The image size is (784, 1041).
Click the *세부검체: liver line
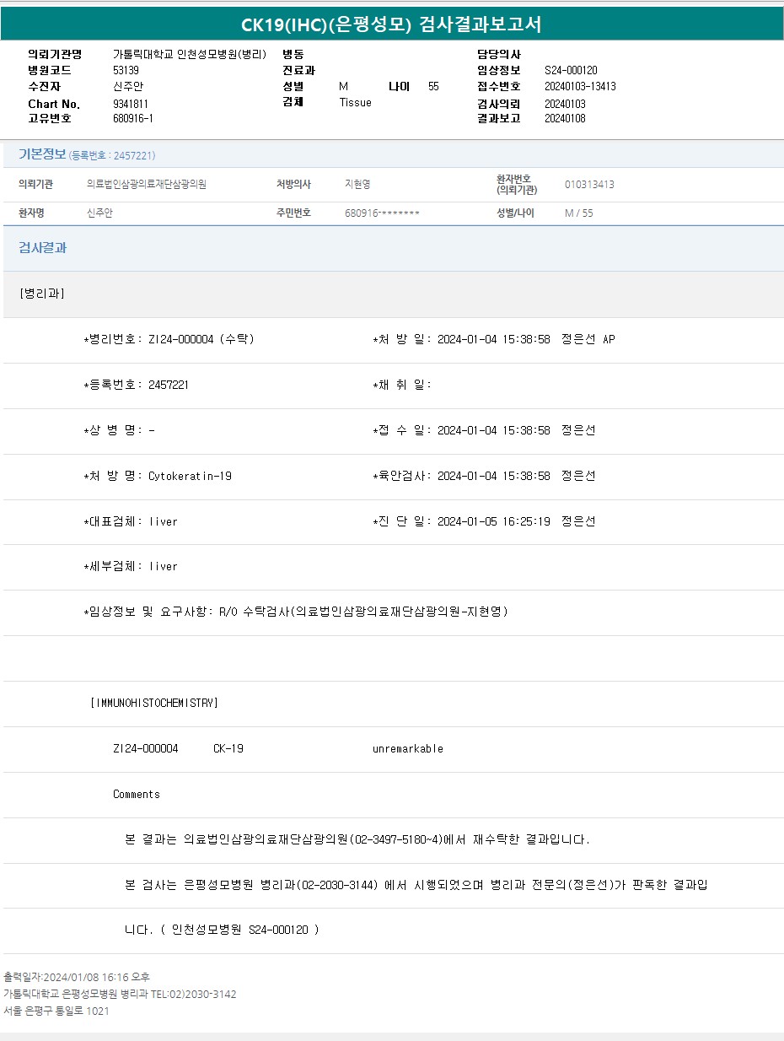pos(131,566)
